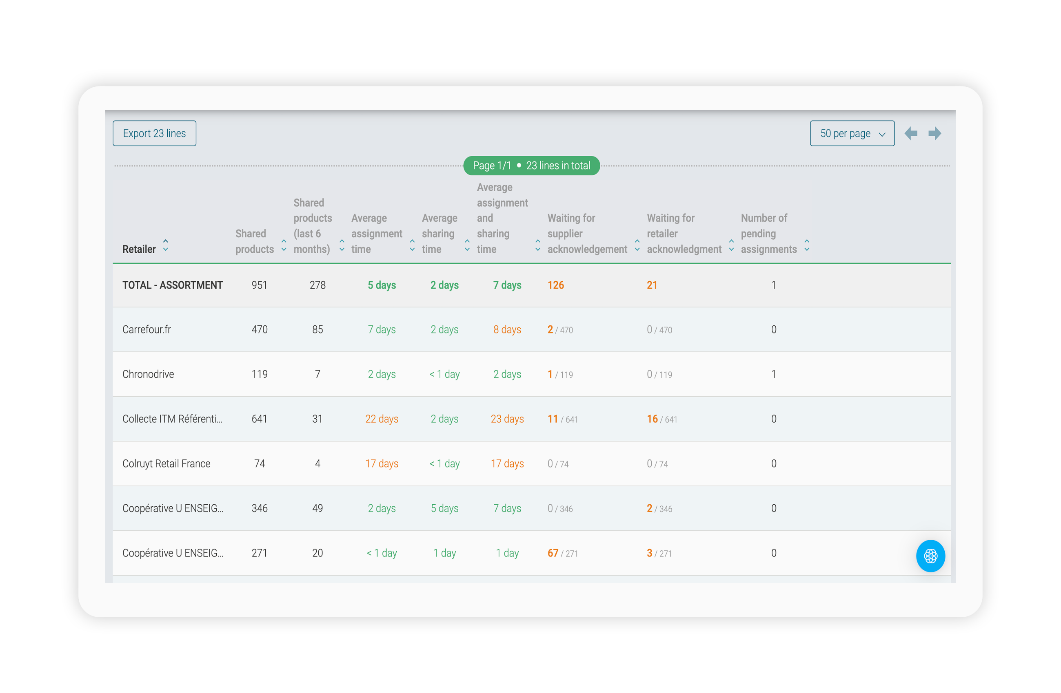Sort by Average assignment time arrows
1061x693 pixels.
(413, 245)
